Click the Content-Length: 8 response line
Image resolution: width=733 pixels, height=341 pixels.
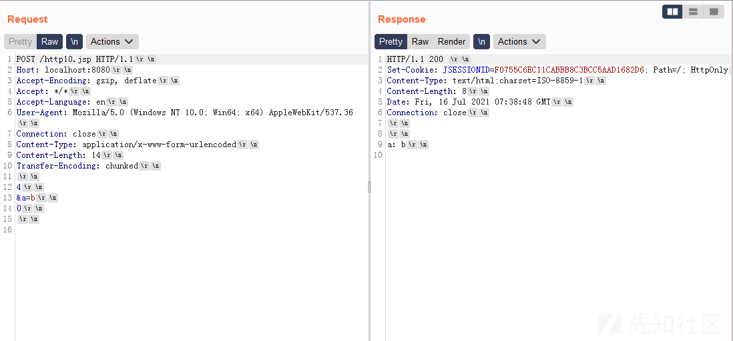coord(438,91)
